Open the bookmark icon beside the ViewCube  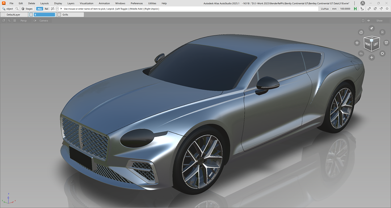382,32
